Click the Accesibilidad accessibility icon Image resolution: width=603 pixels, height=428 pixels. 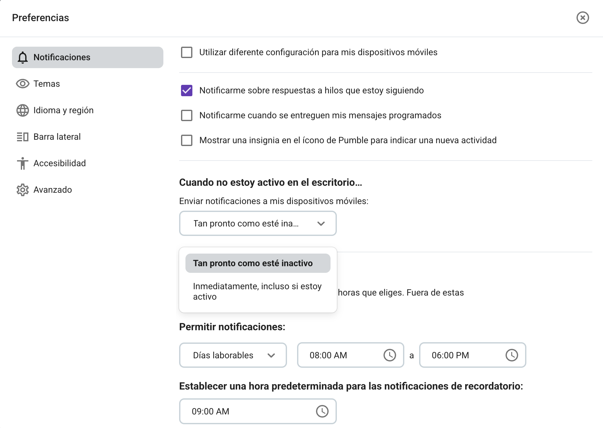(x=22, y=163)
